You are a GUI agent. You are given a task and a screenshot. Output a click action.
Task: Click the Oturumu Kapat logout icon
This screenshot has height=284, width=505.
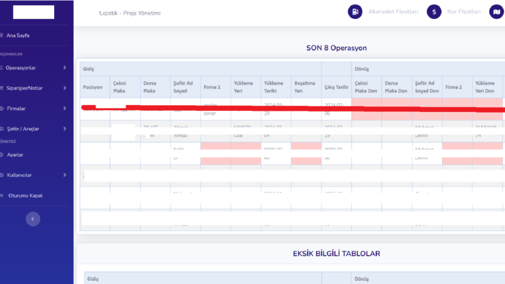pos(2,195)
